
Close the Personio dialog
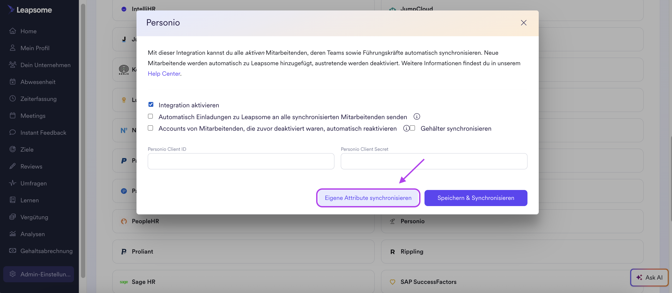[523, 23]
